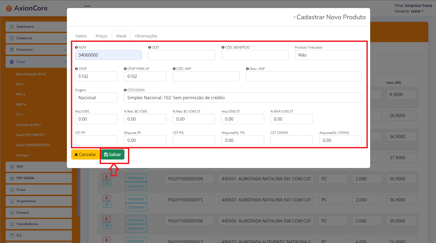Click the % Red. BC ICMS field
436x243 pixels.
[145, 119]
